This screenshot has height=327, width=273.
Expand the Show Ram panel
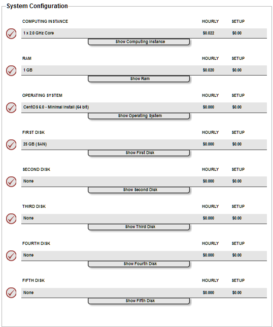(139, 79)
